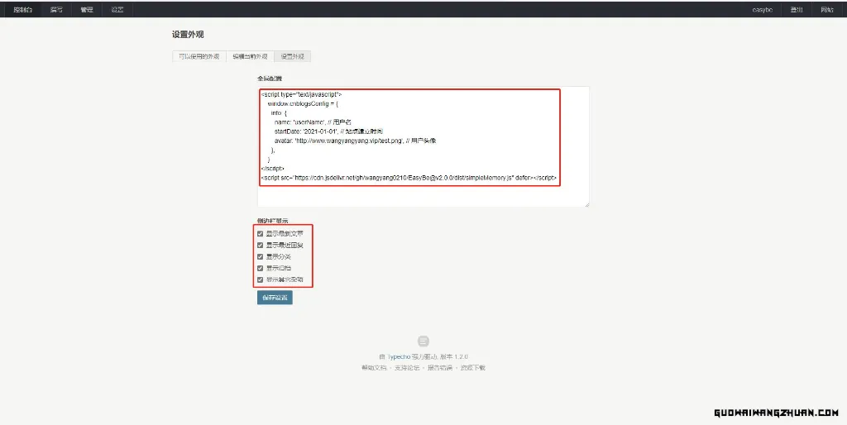Switch to 可以使用的外观 tab

coord(199,57)
